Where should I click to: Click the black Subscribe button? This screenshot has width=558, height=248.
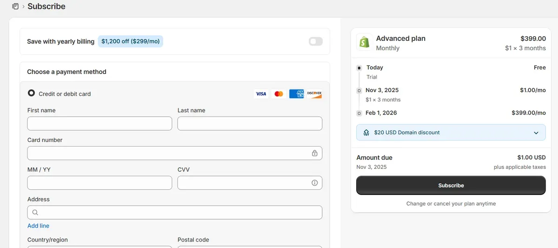tap(451, 185)
